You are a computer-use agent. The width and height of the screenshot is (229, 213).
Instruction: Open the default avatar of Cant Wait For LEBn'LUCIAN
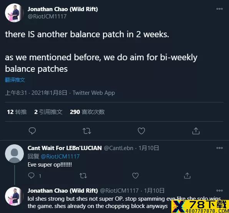pos(14,154)
